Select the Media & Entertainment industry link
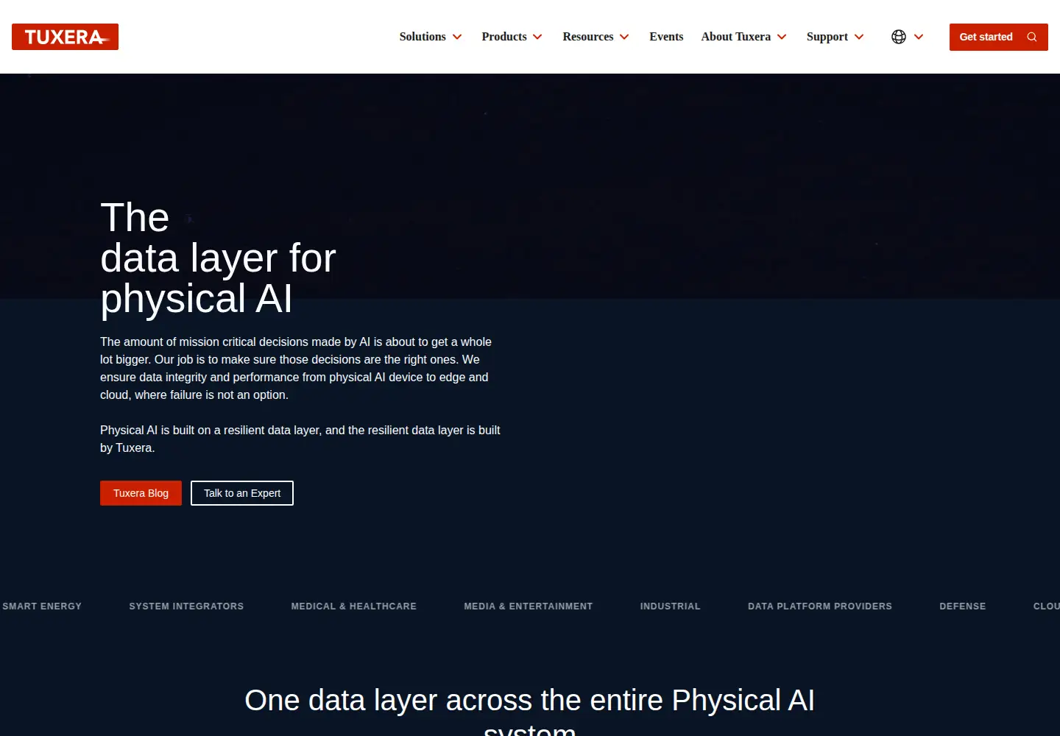 click(529, 606)
